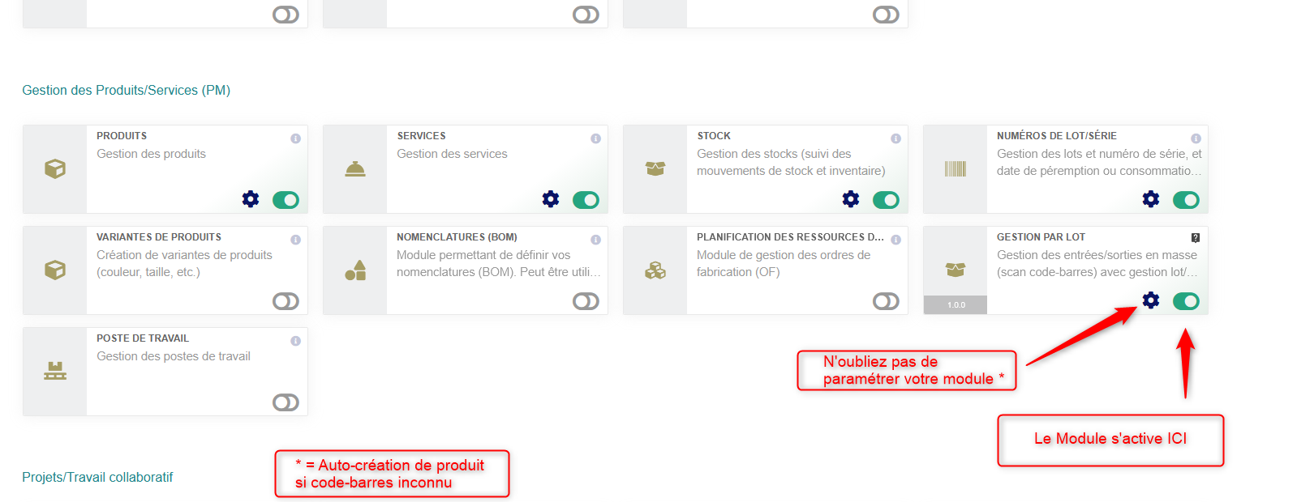Image resolution: width=1297 pixels, height=502 pixels.
Task: Click the Stock module box icon thumbnail
Action: click(x=655, y=168)
